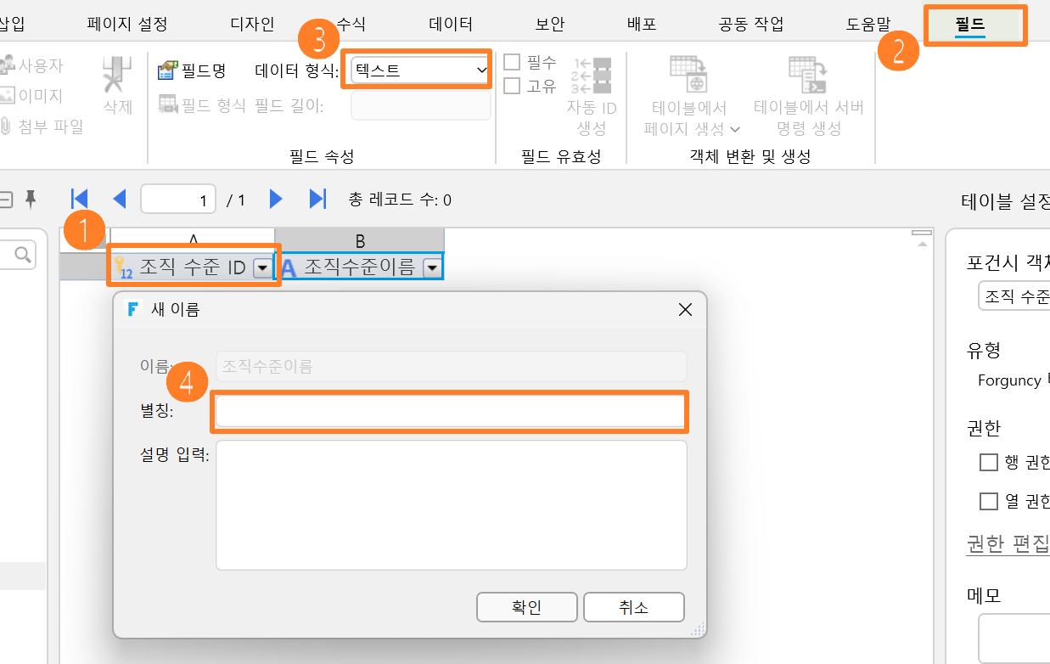Open 테이블에서 페이지 생성 icon

coord(690,75)
